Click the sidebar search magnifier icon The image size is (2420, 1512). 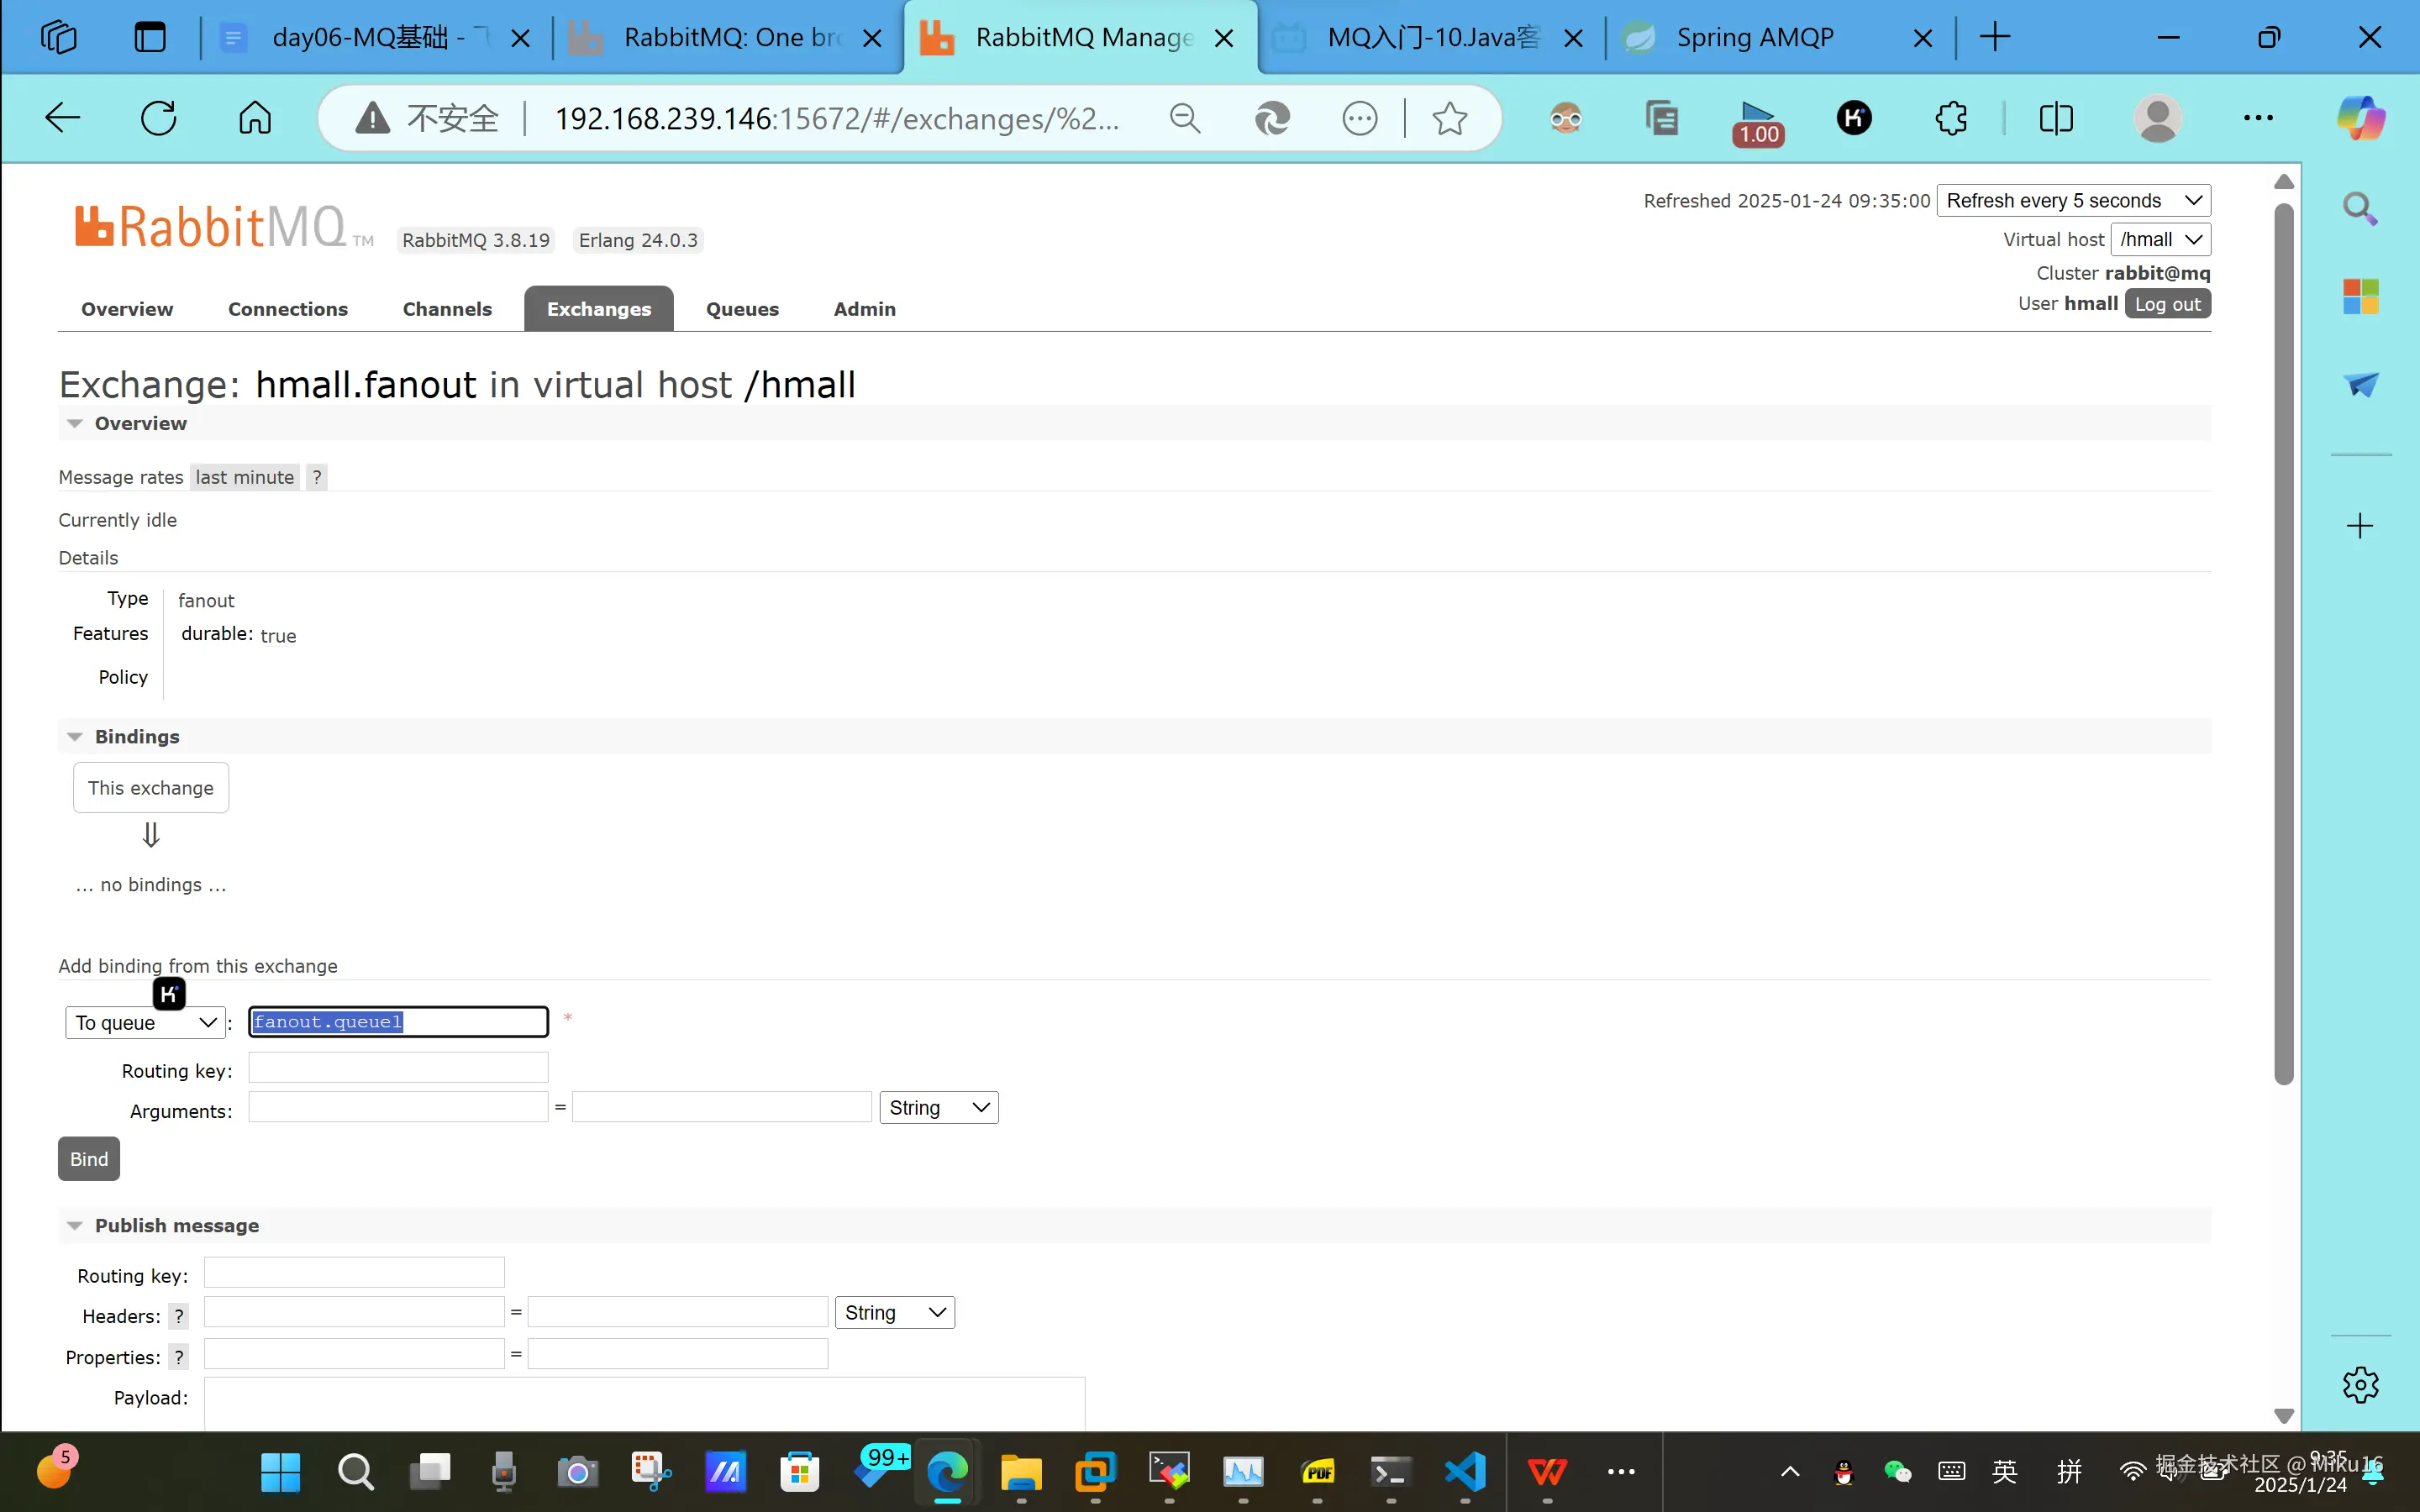pos(2360,208)
